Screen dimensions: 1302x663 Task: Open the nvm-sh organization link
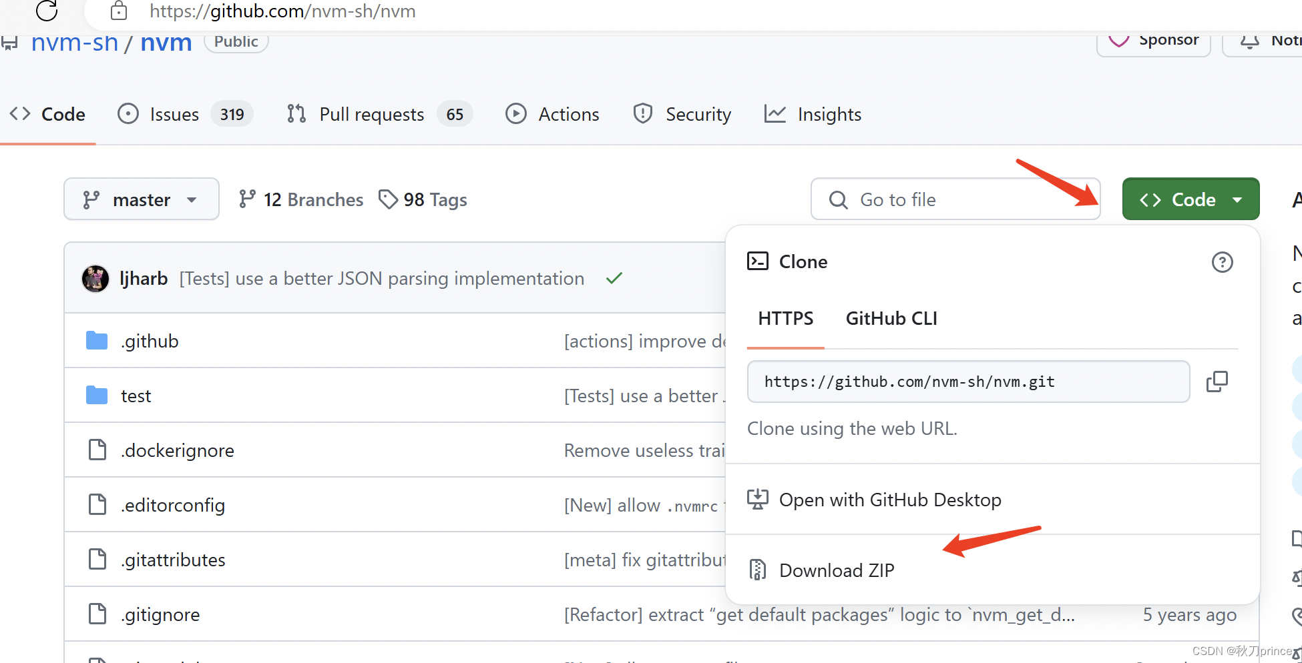75,43
